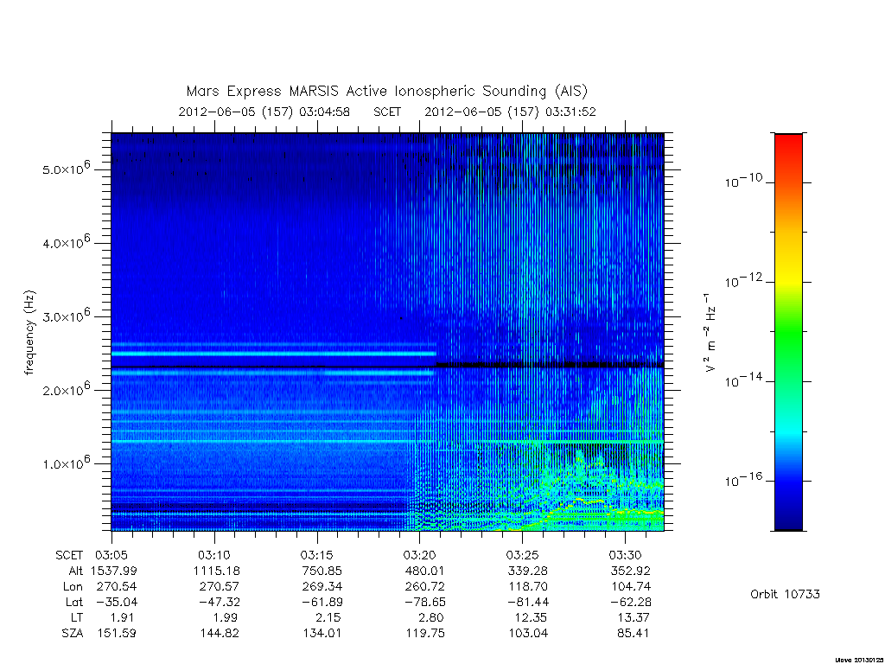Click the plot title "Mars Express MARSIS Active Ionospheric Sounding (AIS)"
The image size is (885, 664).
387,91
